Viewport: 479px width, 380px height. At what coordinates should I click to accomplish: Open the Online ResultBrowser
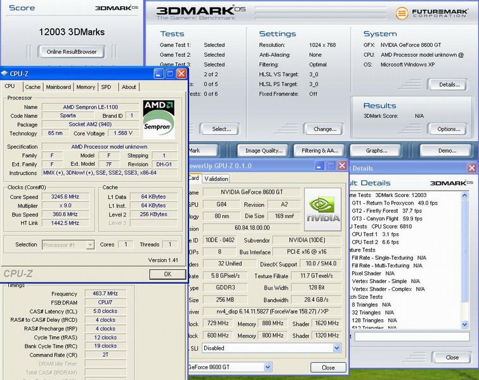[72, 52]
